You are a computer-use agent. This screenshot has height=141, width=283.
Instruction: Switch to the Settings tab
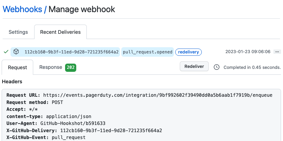(x=18, y=32)
